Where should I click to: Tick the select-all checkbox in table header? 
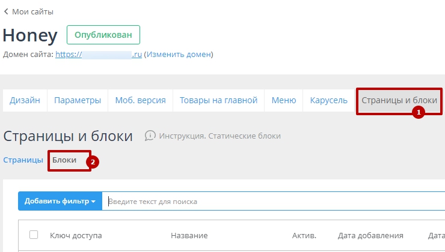pyautogui.click(x=34, y=235)
